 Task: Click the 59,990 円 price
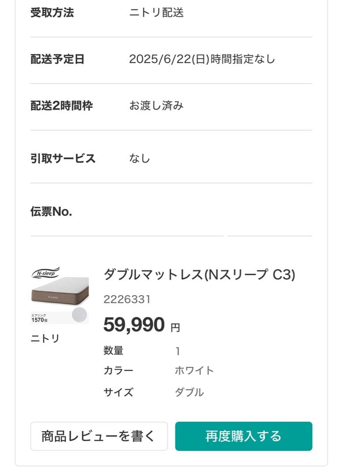(141, 325)
